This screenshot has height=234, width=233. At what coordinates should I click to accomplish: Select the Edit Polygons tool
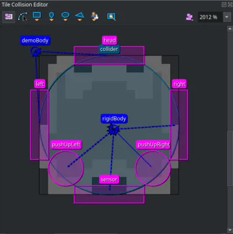point(23,17)
